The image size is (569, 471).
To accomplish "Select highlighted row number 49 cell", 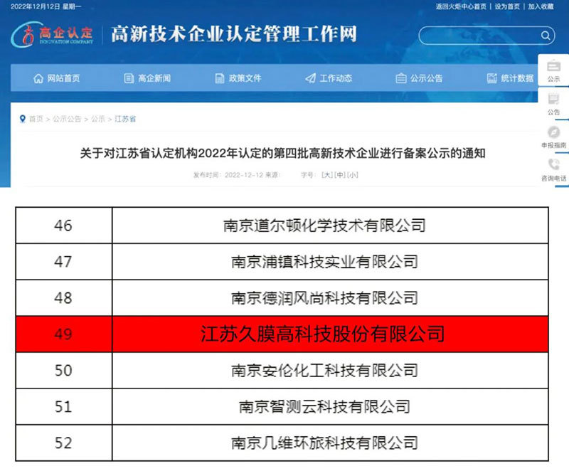I will click(63, 334).
